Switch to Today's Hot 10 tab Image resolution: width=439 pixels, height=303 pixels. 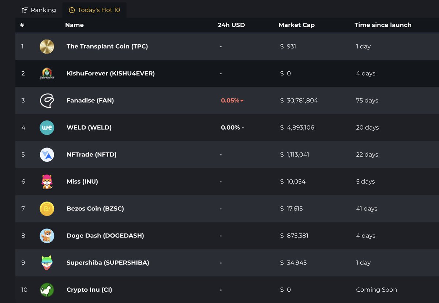[94, 10]
